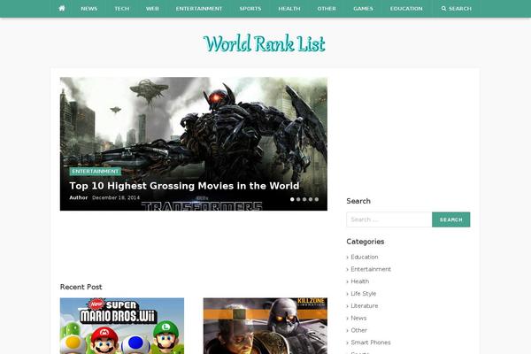Viewport: 531px width, 354px height.
Task: Focus the sidebar Search input field
Action: (389, 219)
